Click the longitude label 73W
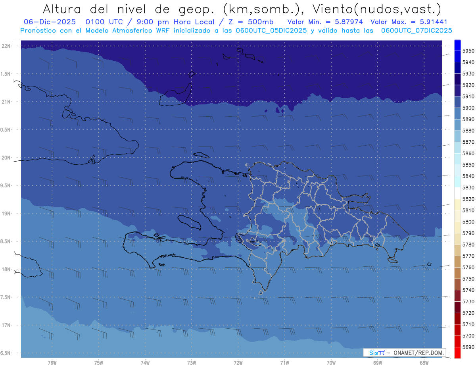The image size is (476, 368). (x=192, y=362)
